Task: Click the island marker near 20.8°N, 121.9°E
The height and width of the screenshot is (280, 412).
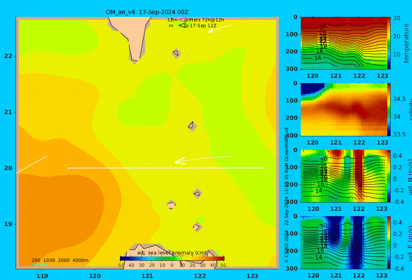Action: click(192, 126)
